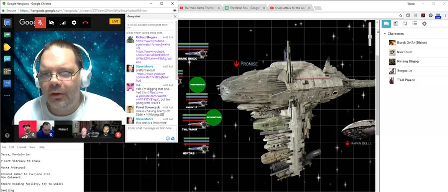The width and height of the screenshot is (448, 192).
Task: Open the Roll20 journal tab
Action: click(x=396, y=24)
